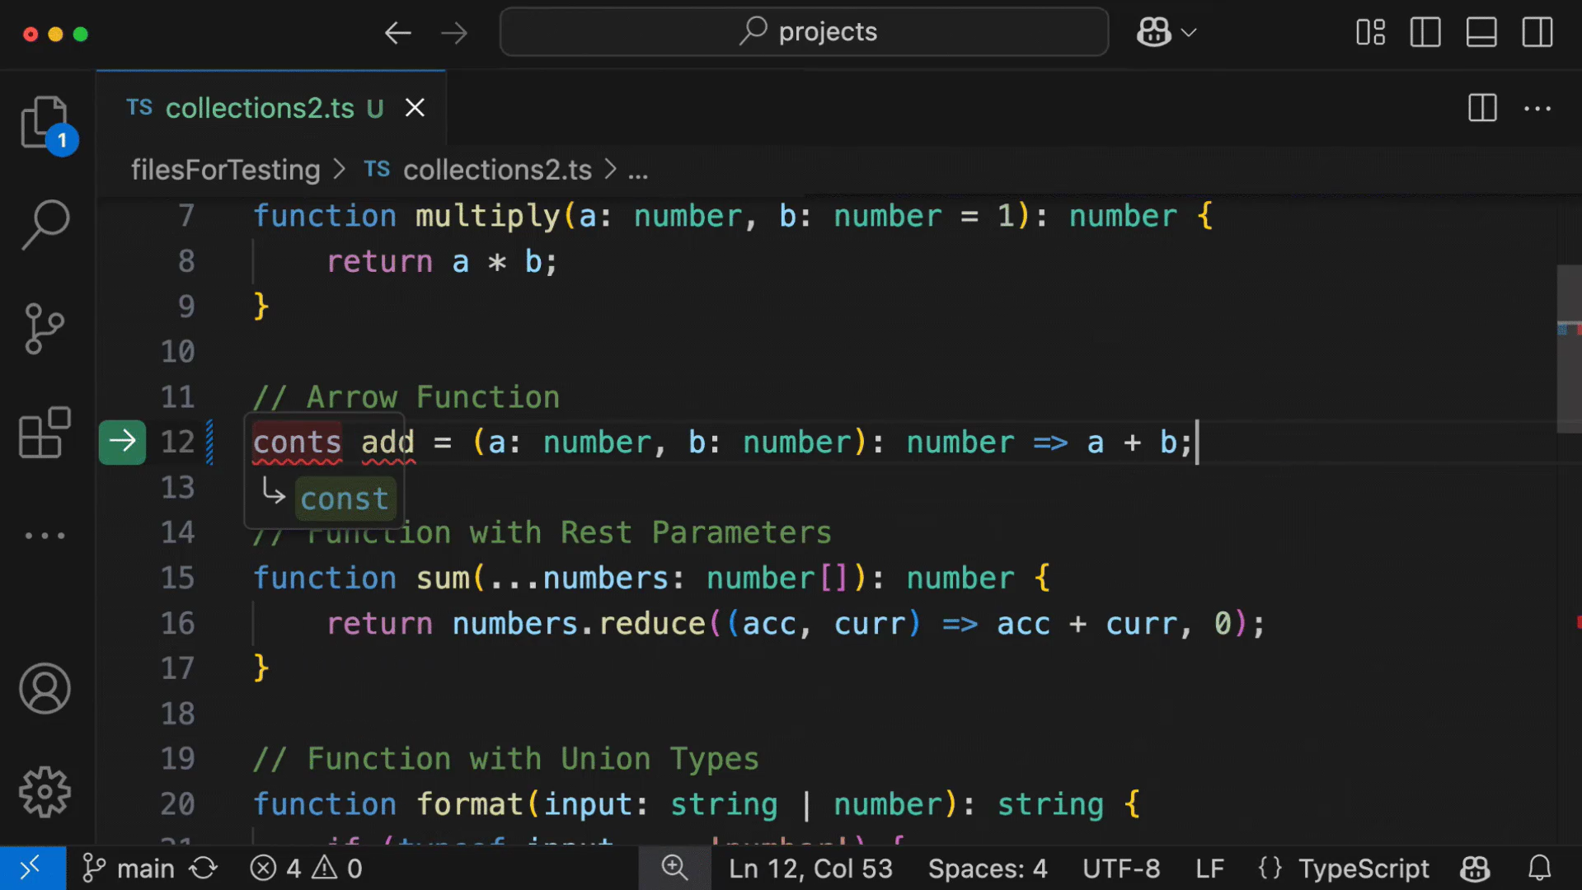Click the split editor right icon
The image size is (1582, 890).
click(1481, 108)
